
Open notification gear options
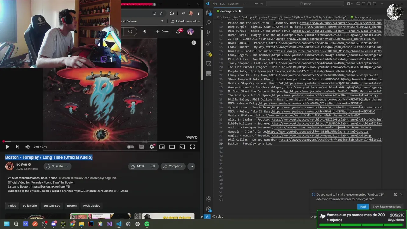coord(395,194)
